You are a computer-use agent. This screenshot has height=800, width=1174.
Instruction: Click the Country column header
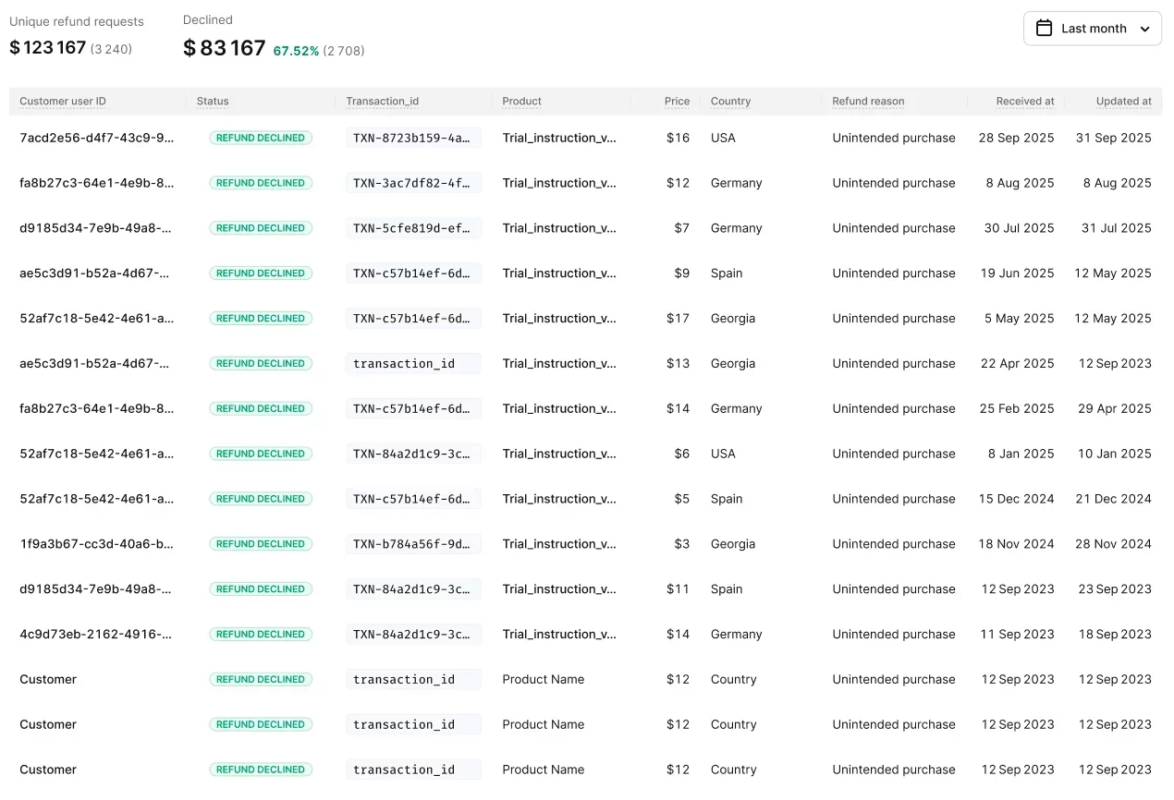(x=730, y=102)
